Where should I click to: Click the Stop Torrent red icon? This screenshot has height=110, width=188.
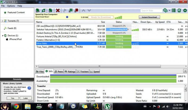(x=76, y=10)
